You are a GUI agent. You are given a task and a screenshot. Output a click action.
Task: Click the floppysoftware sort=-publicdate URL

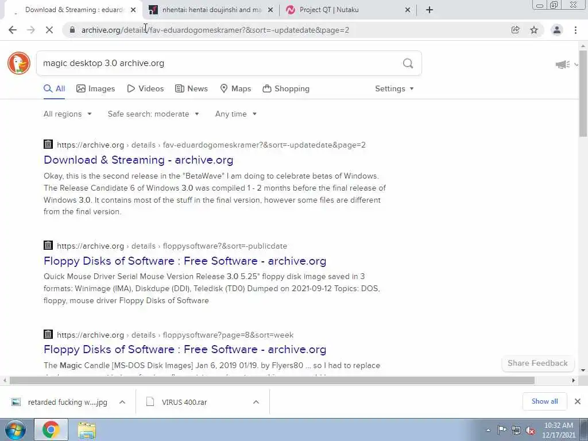click(172, 246)
